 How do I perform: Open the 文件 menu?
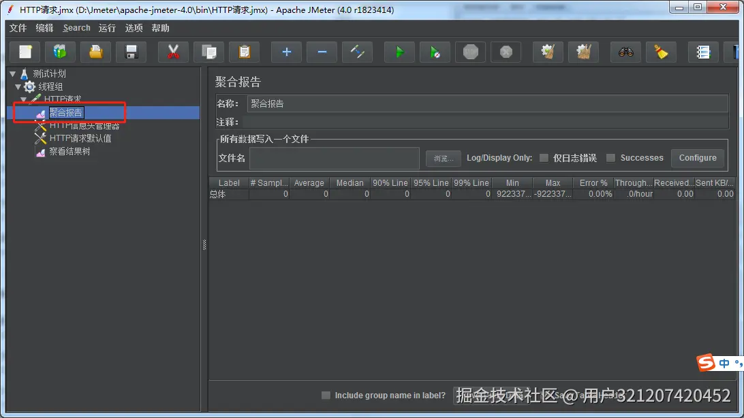point(18,28)
